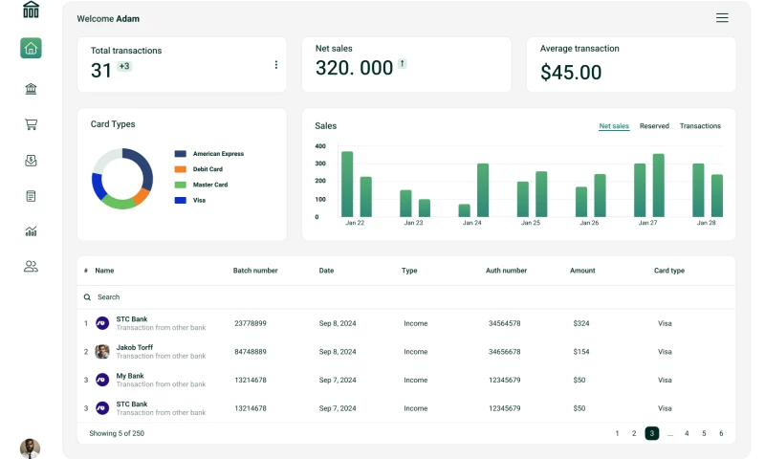Screen dimensions: 765x459
Task: Open the bank building sidebar icon
Action: pos(31,89)
